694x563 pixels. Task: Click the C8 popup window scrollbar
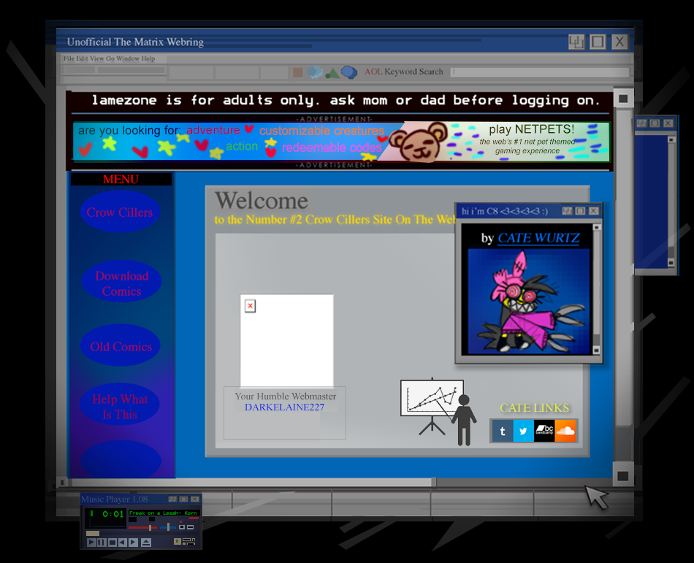(x=597, y=288)
